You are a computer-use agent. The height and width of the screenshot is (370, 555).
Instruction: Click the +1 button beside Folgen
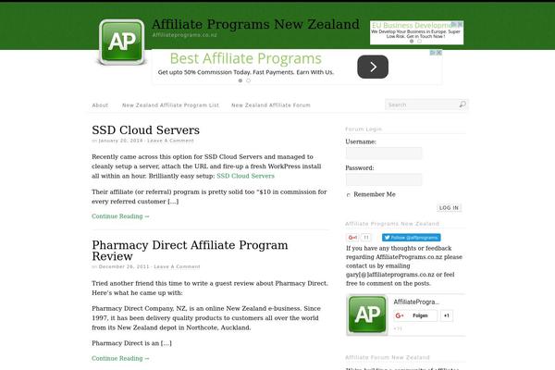[447, 315]
